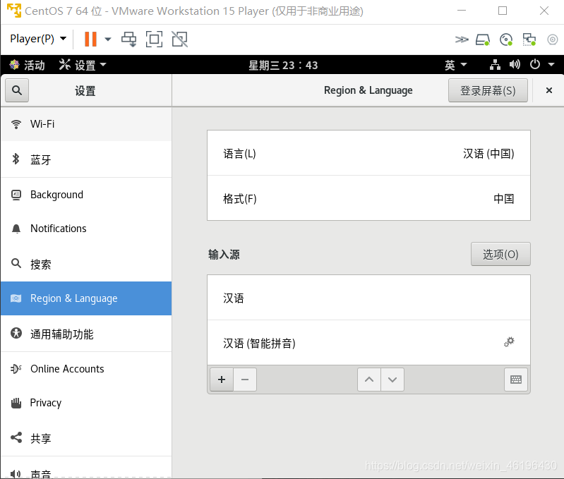
Task: Select 汉语 (智能拼音) input source row
Action: tap(368, 343)
